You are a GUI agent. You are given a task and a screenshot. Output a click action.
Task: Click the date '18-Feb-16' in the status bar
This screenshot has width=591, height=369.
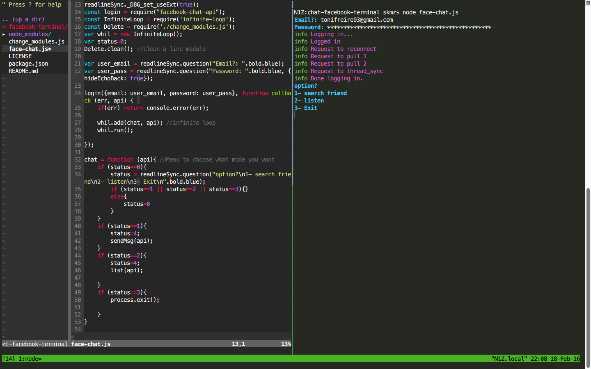point(565,359)
